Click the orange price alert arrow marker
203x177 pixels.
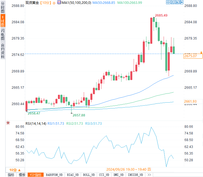pyautogui.click(x=201, y=53)
